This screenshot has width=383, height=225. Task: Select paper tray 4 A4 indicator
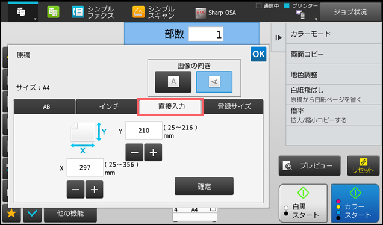pos(195,210)
